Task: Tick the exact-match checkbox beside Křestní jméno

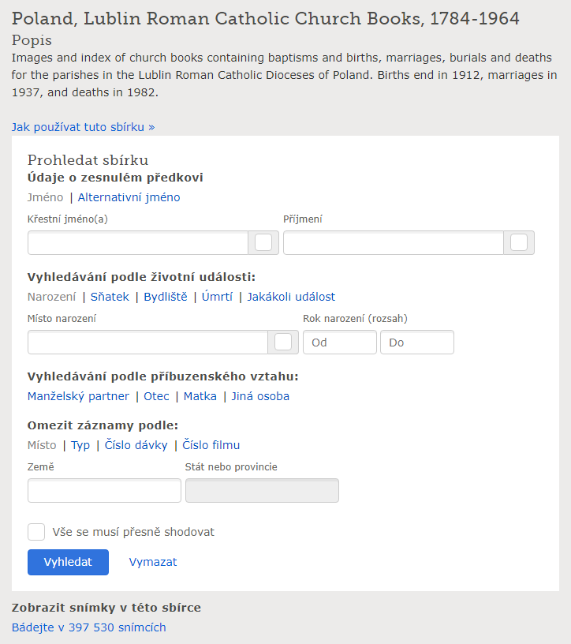Action: pyautogui.click(x=263, y=243)
